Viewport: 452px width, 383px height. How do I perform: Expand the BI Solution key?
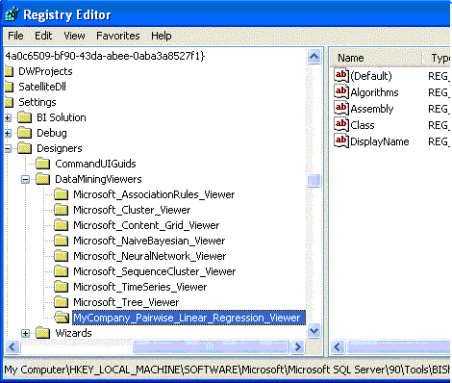pyautogui.click(x=8, y=117)
